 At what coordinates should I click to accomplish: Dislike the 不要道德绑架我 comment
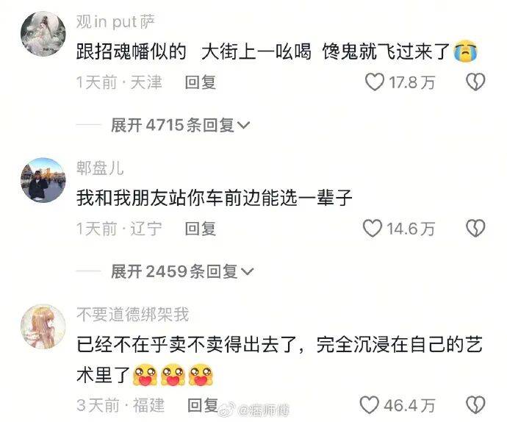click(x=475, y=405)
